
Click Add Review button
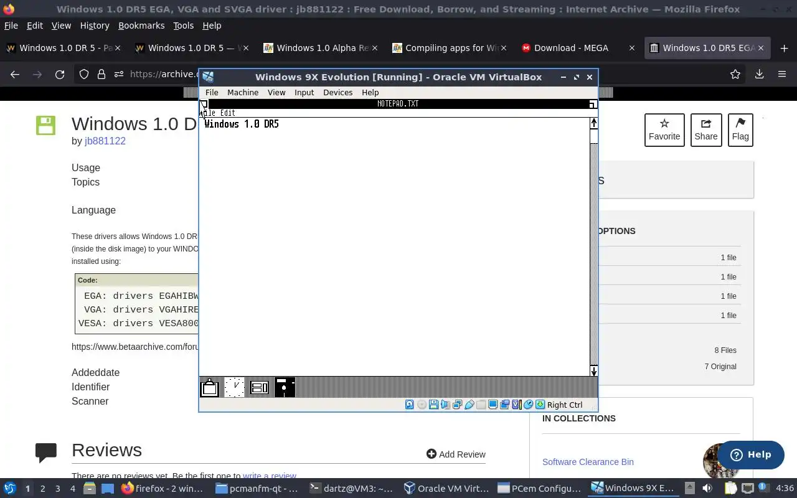coord(456,454)
